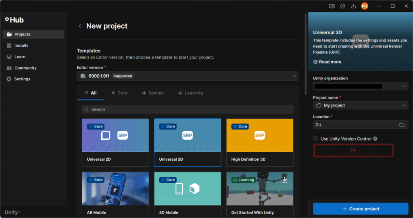
Task: Select the Universal 3D template card
Action: coord(188,143)
